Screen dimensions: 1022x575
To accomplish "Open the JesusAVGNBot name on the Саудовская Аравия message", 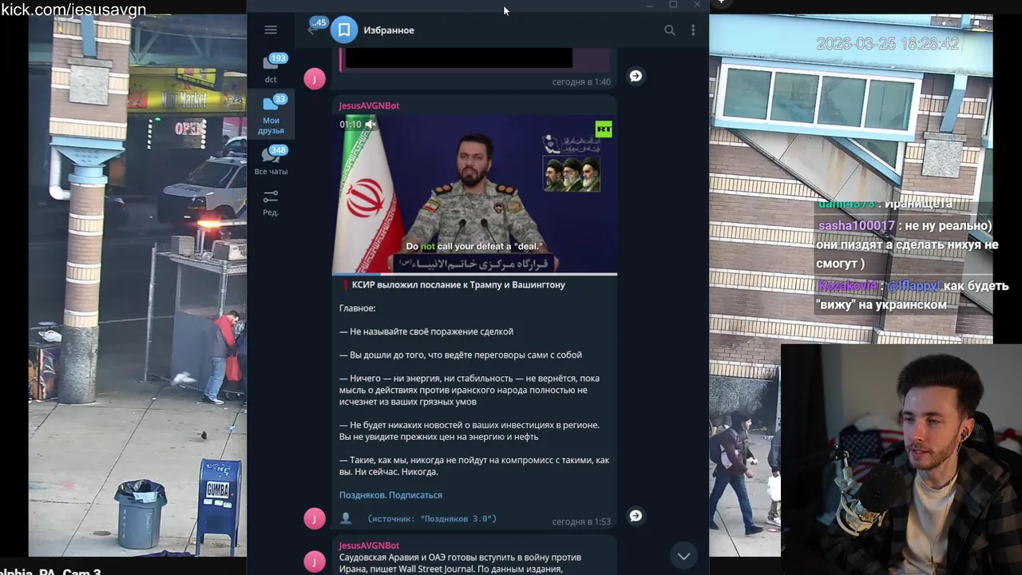I will tap(369, 545).
